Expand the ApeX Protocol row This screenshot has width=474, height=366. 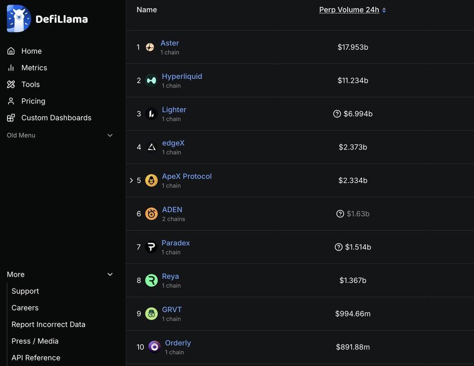coord(131,181)
